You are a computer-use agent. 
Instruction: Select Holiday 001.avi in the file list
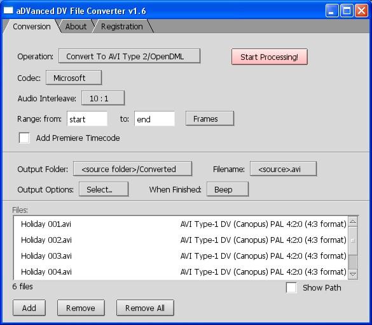coord(181,224)
